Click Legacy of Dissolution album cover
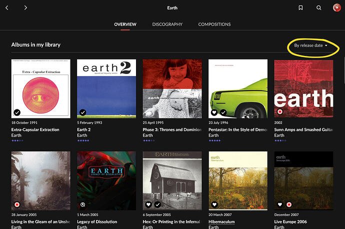345x229 pixels. 106,181
